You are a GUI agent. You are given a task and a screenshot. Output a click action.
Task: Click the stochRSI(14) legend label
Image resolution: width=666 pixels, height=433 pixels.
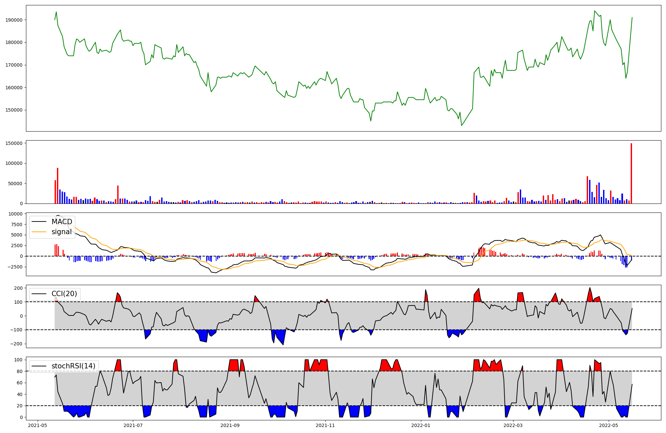point(73,366)
